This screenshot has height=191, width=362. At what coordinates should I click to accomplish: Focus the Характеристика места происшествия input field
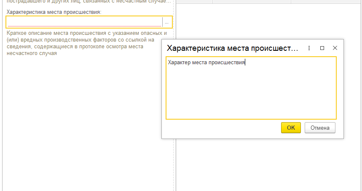click(85, 22)
